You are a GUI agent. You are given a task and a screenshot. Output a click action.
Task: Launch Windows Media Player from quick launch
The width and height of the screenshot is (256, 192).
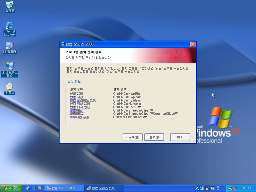[x=39, y=188]
